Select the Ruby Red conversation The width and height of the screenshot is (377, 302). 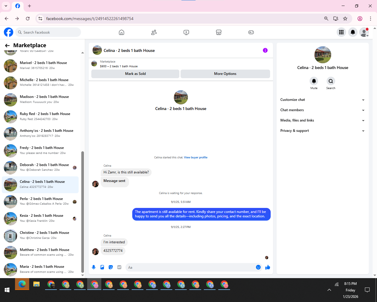coord(40,116)
